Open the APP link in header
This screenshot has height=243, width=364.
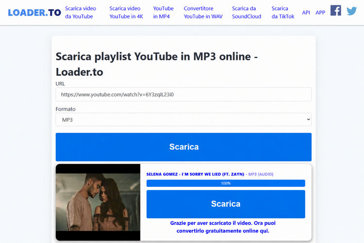(320, 13)
